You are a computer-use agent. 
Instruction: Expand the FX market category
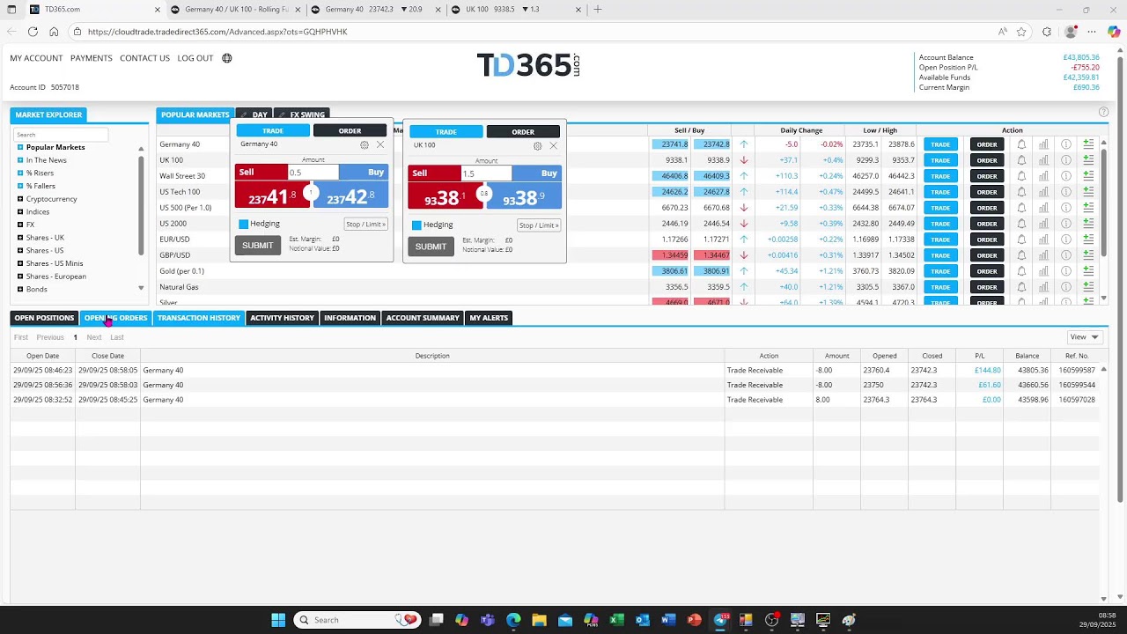[20, 225]
